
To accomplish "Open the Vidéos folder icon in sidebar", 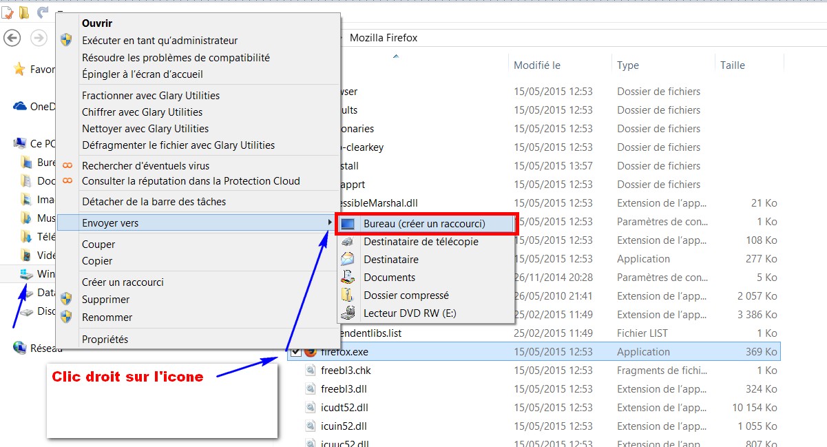I will click(27, 256).
